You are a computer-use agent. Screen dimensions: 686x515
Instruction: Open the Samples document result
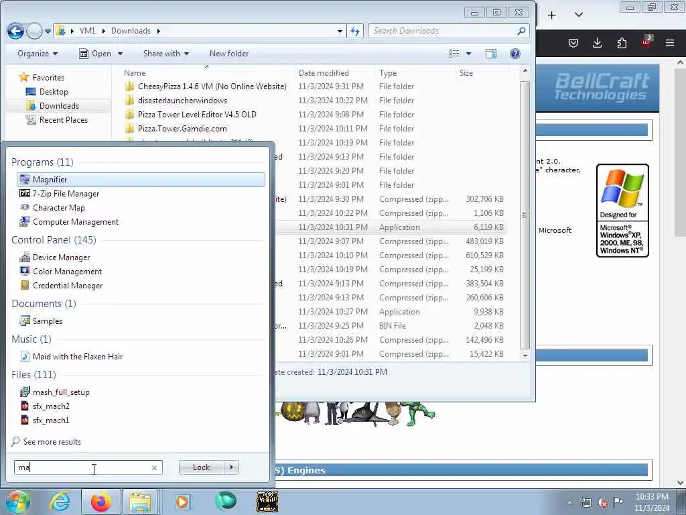click(41, 321)
